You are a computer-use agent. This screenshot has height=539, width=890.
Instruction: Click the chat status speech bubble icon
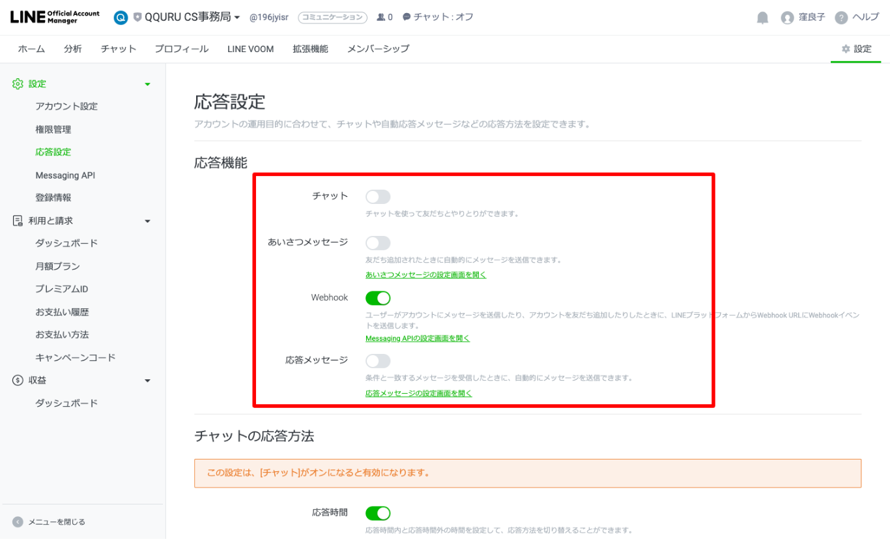pyautogui.click(x=407, y=18)
